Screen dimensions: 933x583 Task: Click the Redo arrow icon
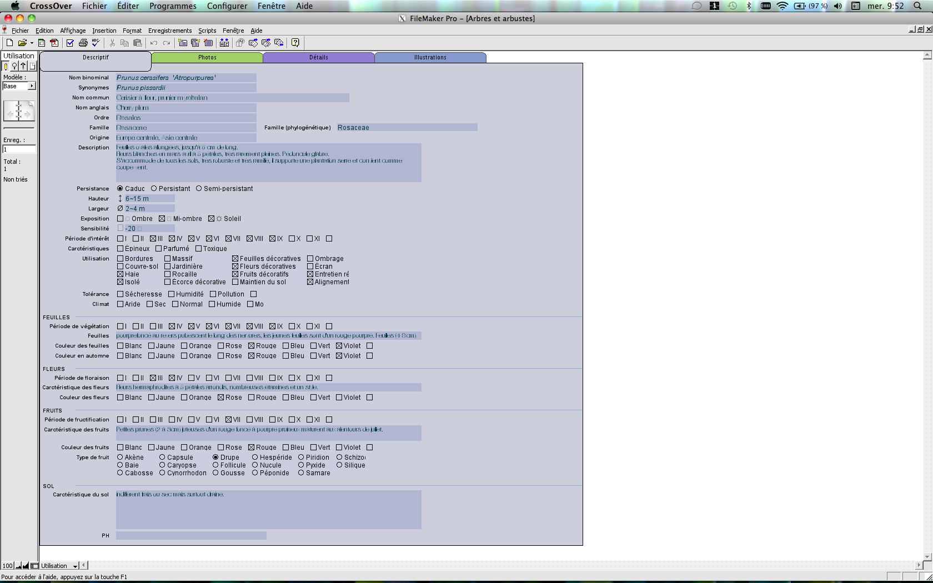(167, 43)
